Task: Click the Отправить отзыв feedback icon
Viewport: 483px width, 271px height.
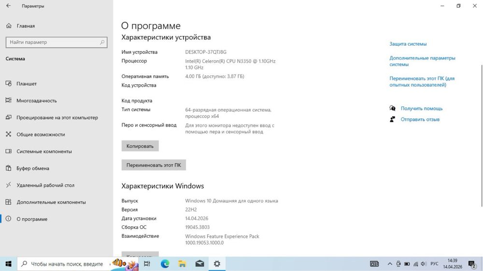Action: click(x=392, y=119)
